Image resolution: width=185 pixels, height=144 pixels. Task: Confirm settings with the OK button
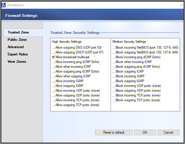coord(145,132)
